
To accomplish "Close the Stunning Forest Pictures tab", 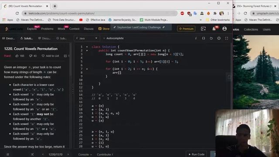I will pyautogui.click(x=275, y=6).
